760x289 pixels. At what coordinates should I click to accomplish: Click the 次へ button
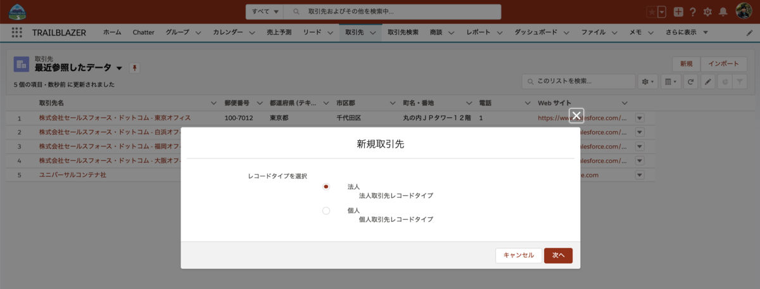tap(558, 255)
